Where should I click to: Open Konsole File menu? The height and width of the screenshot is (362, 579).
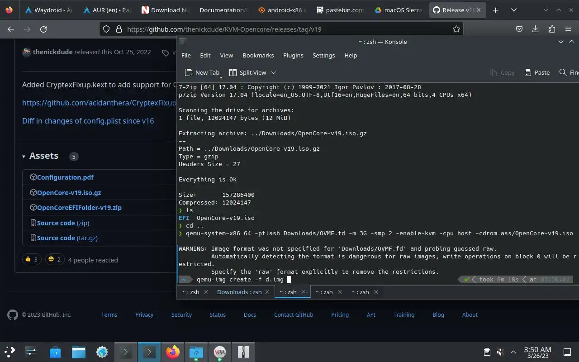pos(186,55)
